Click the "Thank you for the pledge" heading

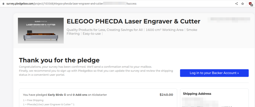click(59, 60)
